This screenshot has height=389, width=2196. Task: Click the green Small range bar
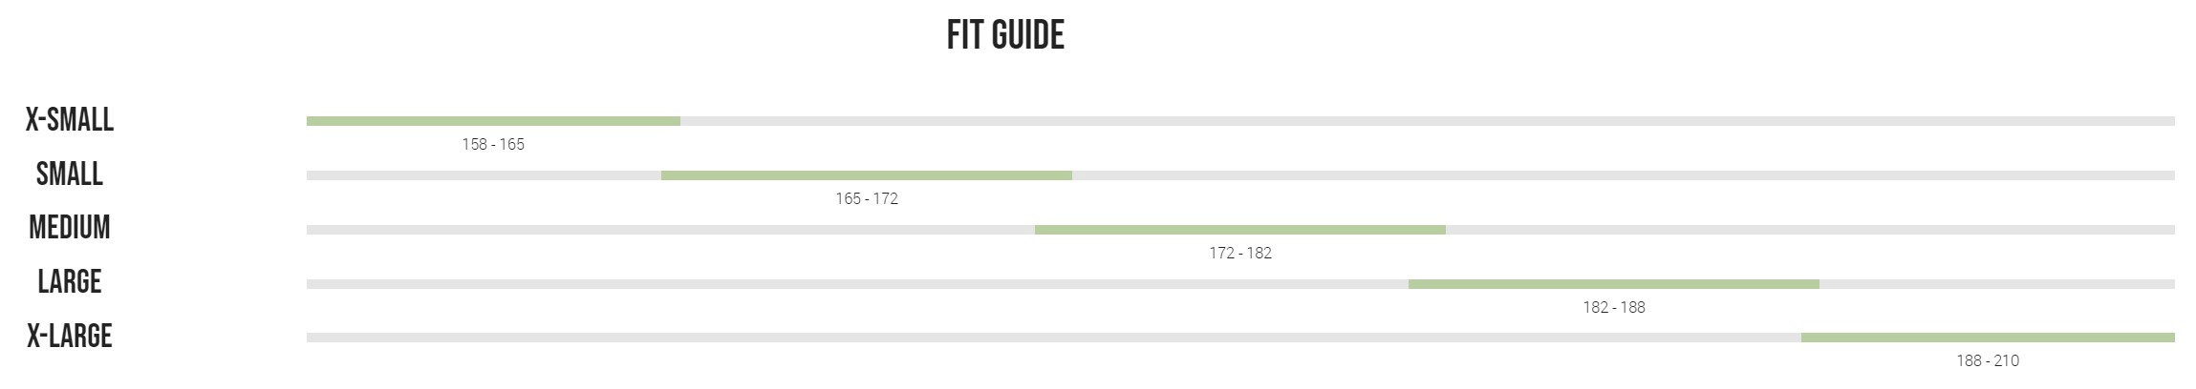click(867, 175)
